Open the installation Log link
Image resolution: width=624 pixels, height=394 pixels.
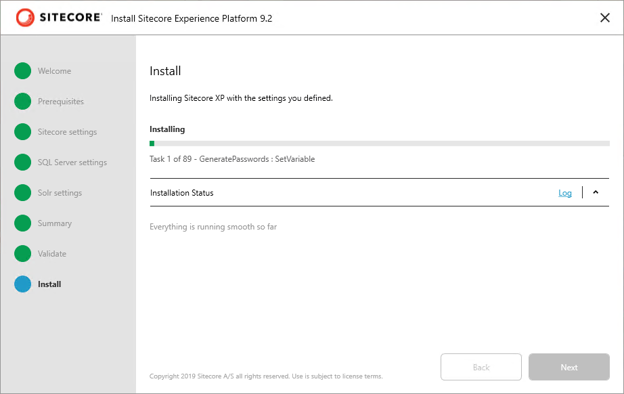pyautogui.click(x=565, y=193)
